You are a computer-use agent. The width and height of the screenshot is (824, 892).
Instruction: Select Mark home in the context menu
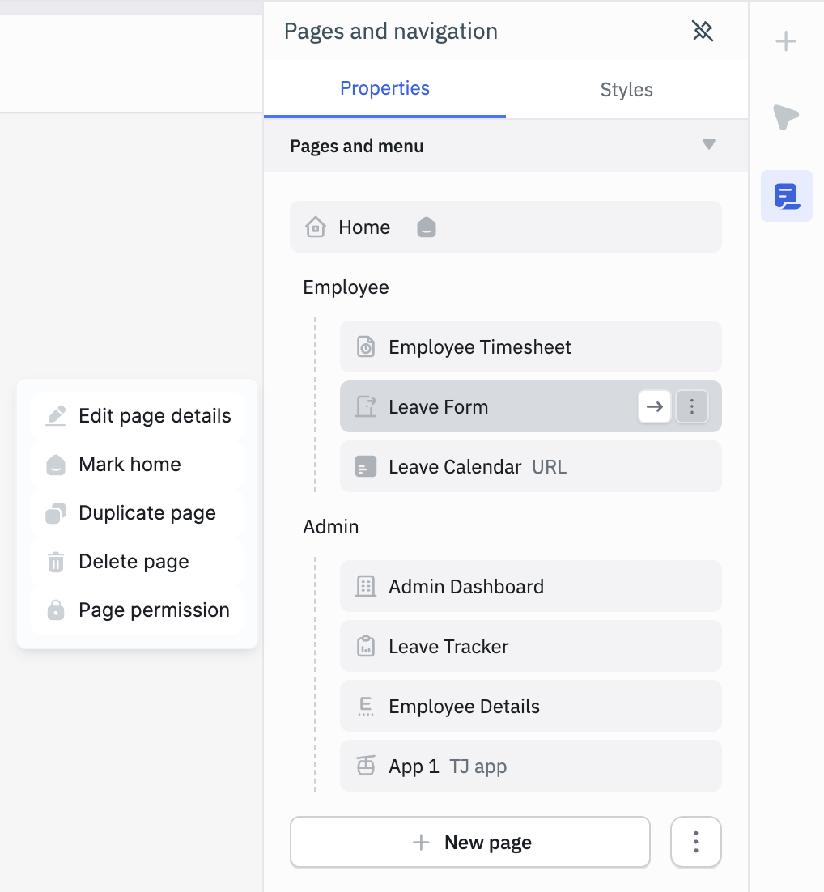[129, 464]
